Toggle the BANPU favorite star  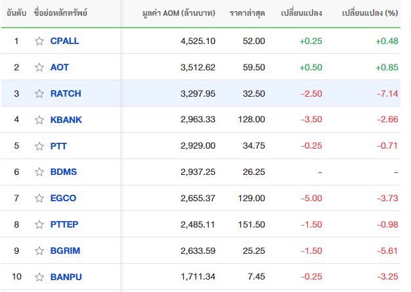coord(39,277)
